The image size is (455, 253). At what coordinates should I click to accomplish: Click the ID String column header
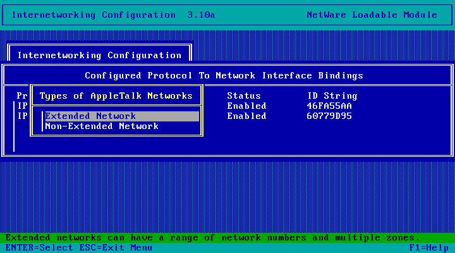[x=332, y=96]
